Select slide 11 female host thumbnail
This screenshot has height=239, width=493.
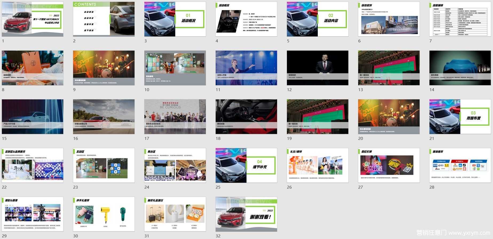click(x=246, y=68)
